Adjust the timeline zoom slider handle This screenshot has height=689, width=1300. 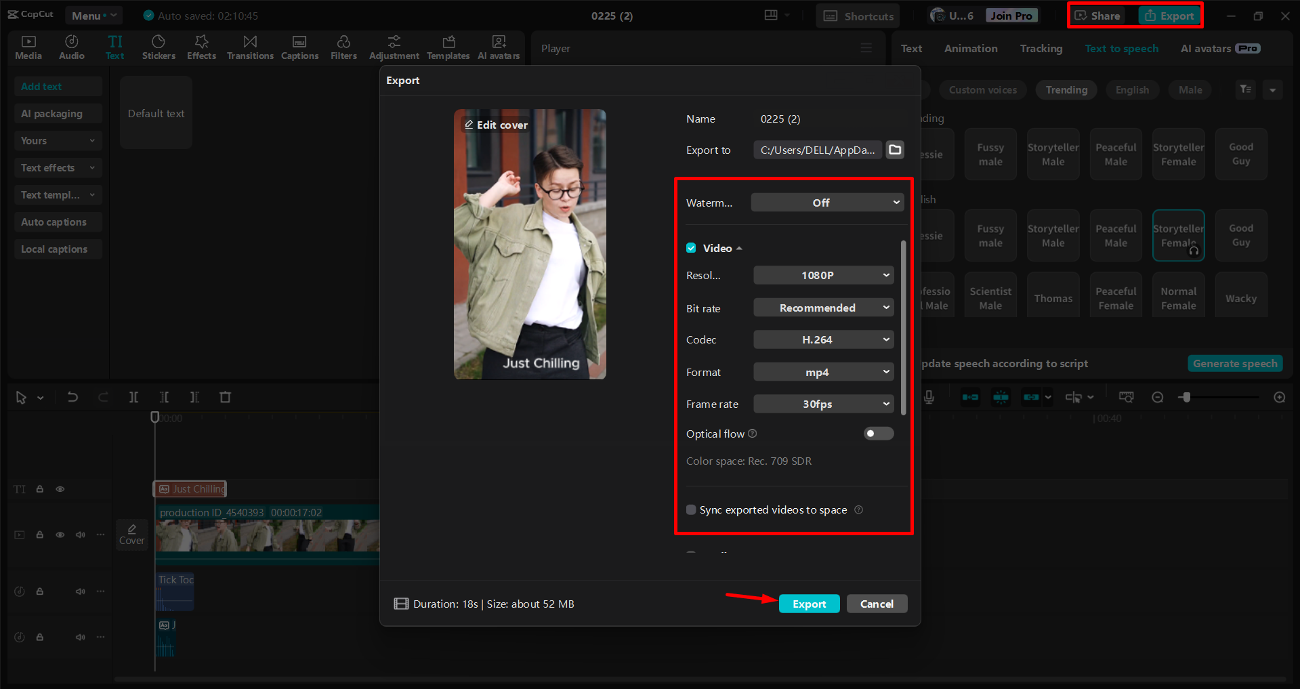tap(1185, 397)
